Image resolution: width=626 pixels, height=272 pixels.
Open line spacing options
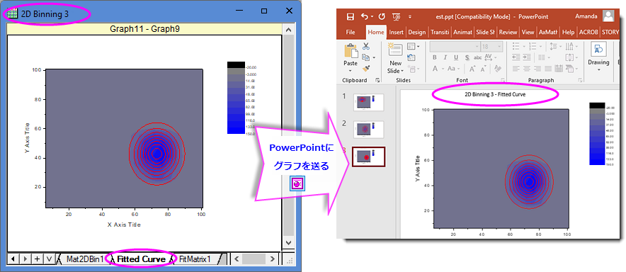coord(555,46)
